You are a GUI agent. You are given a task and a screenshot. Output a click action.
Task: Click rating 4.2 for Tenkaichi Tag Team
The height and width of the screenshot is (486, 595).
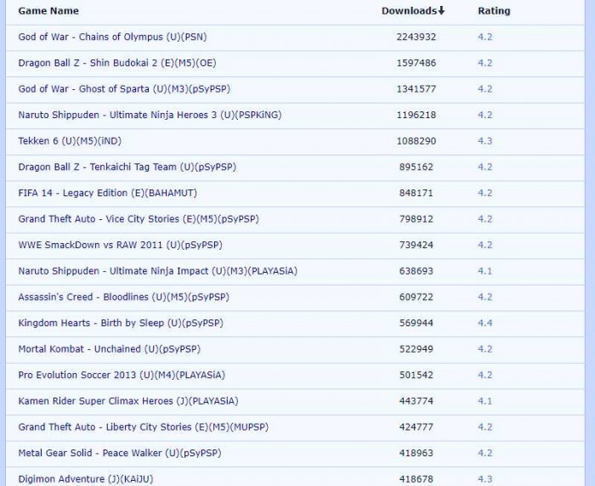point(485,167)
